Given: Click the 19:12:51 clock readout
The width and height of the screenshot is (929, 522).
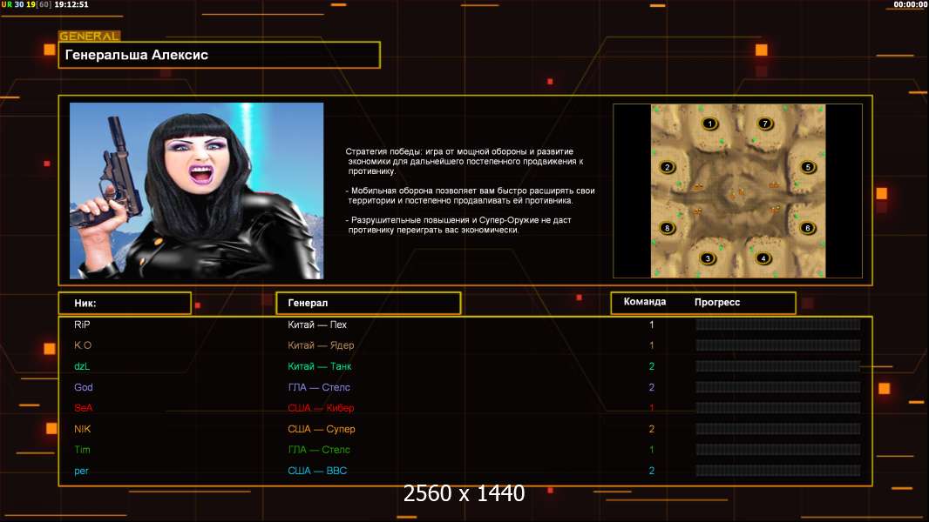Looking at the screenshot, I should tap(71, 4).
